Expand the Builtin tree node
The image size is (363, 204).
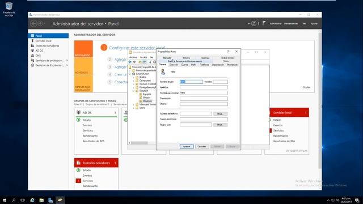coord(134,77)
